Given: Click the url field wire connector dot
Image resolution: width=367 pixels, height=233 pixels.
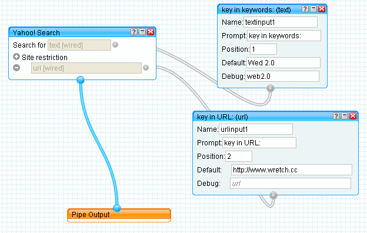Looking at the screenshot, I should (x=146, y=68).
